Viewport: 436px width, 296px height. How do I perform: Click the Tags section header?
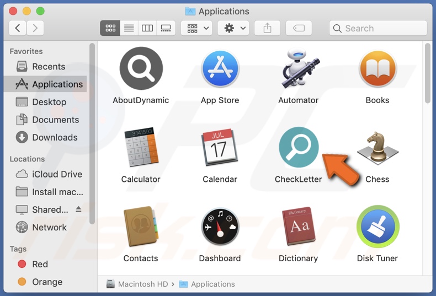pyautogui.click(x=18, y=249)
